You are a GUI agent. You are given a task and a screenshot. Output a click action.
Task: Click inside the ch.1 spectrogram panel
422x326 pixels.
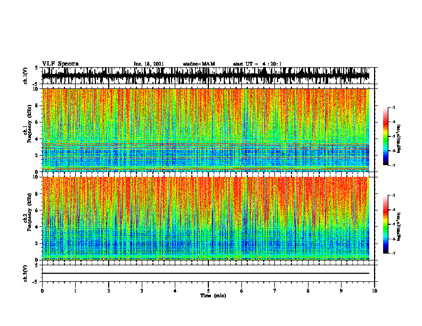(x=206, y=130)
